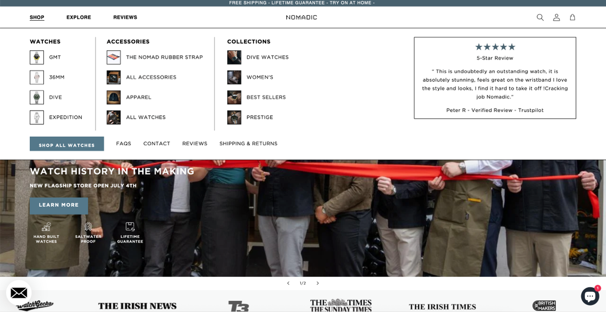Viewport: 606px width, 312px height.
Task: Click the Shop All Watches button
Action: [x=67, y=144]
